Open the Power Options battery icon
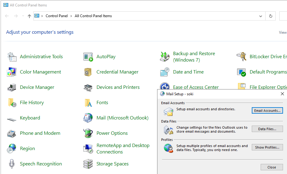 point(88,133)
